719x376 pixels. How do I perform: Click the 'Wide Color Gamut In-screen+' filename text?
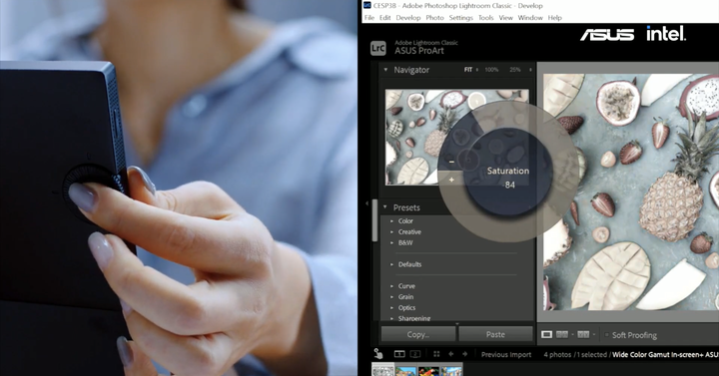pos(658,354)
